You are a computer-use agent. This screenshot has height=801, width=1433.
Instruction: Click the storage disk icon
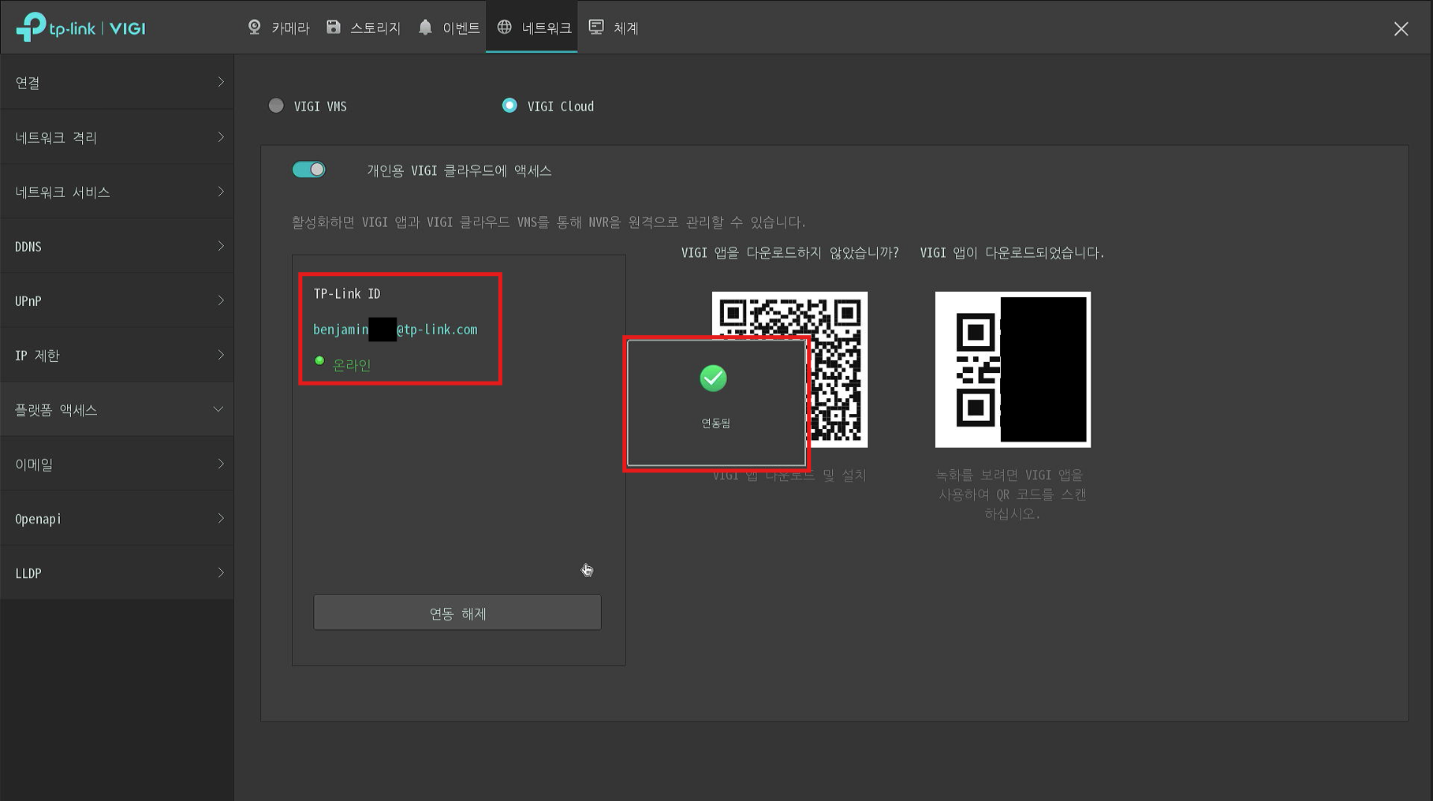tap(334, 28)
